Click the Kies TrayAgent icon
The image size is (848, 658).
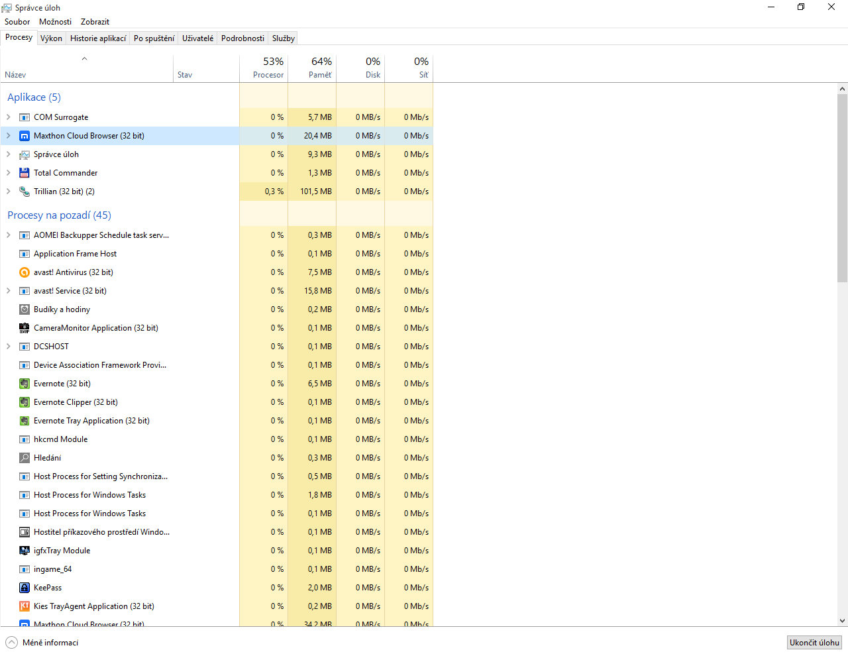point(25,606)
